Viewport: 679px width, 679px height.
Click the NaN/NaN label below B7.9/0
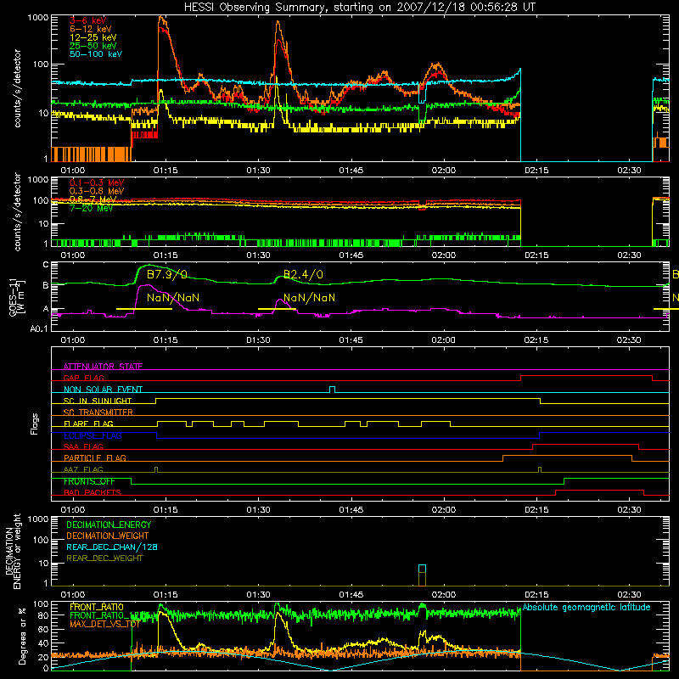(x=173, y=298)
